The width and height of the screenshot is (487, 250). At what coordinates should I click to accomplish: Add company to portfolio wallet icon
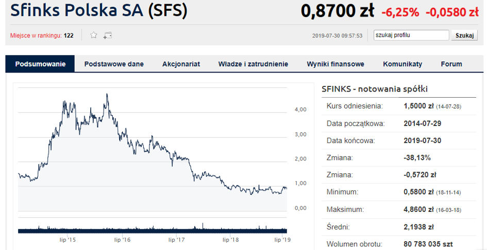[x=108, y=35]
